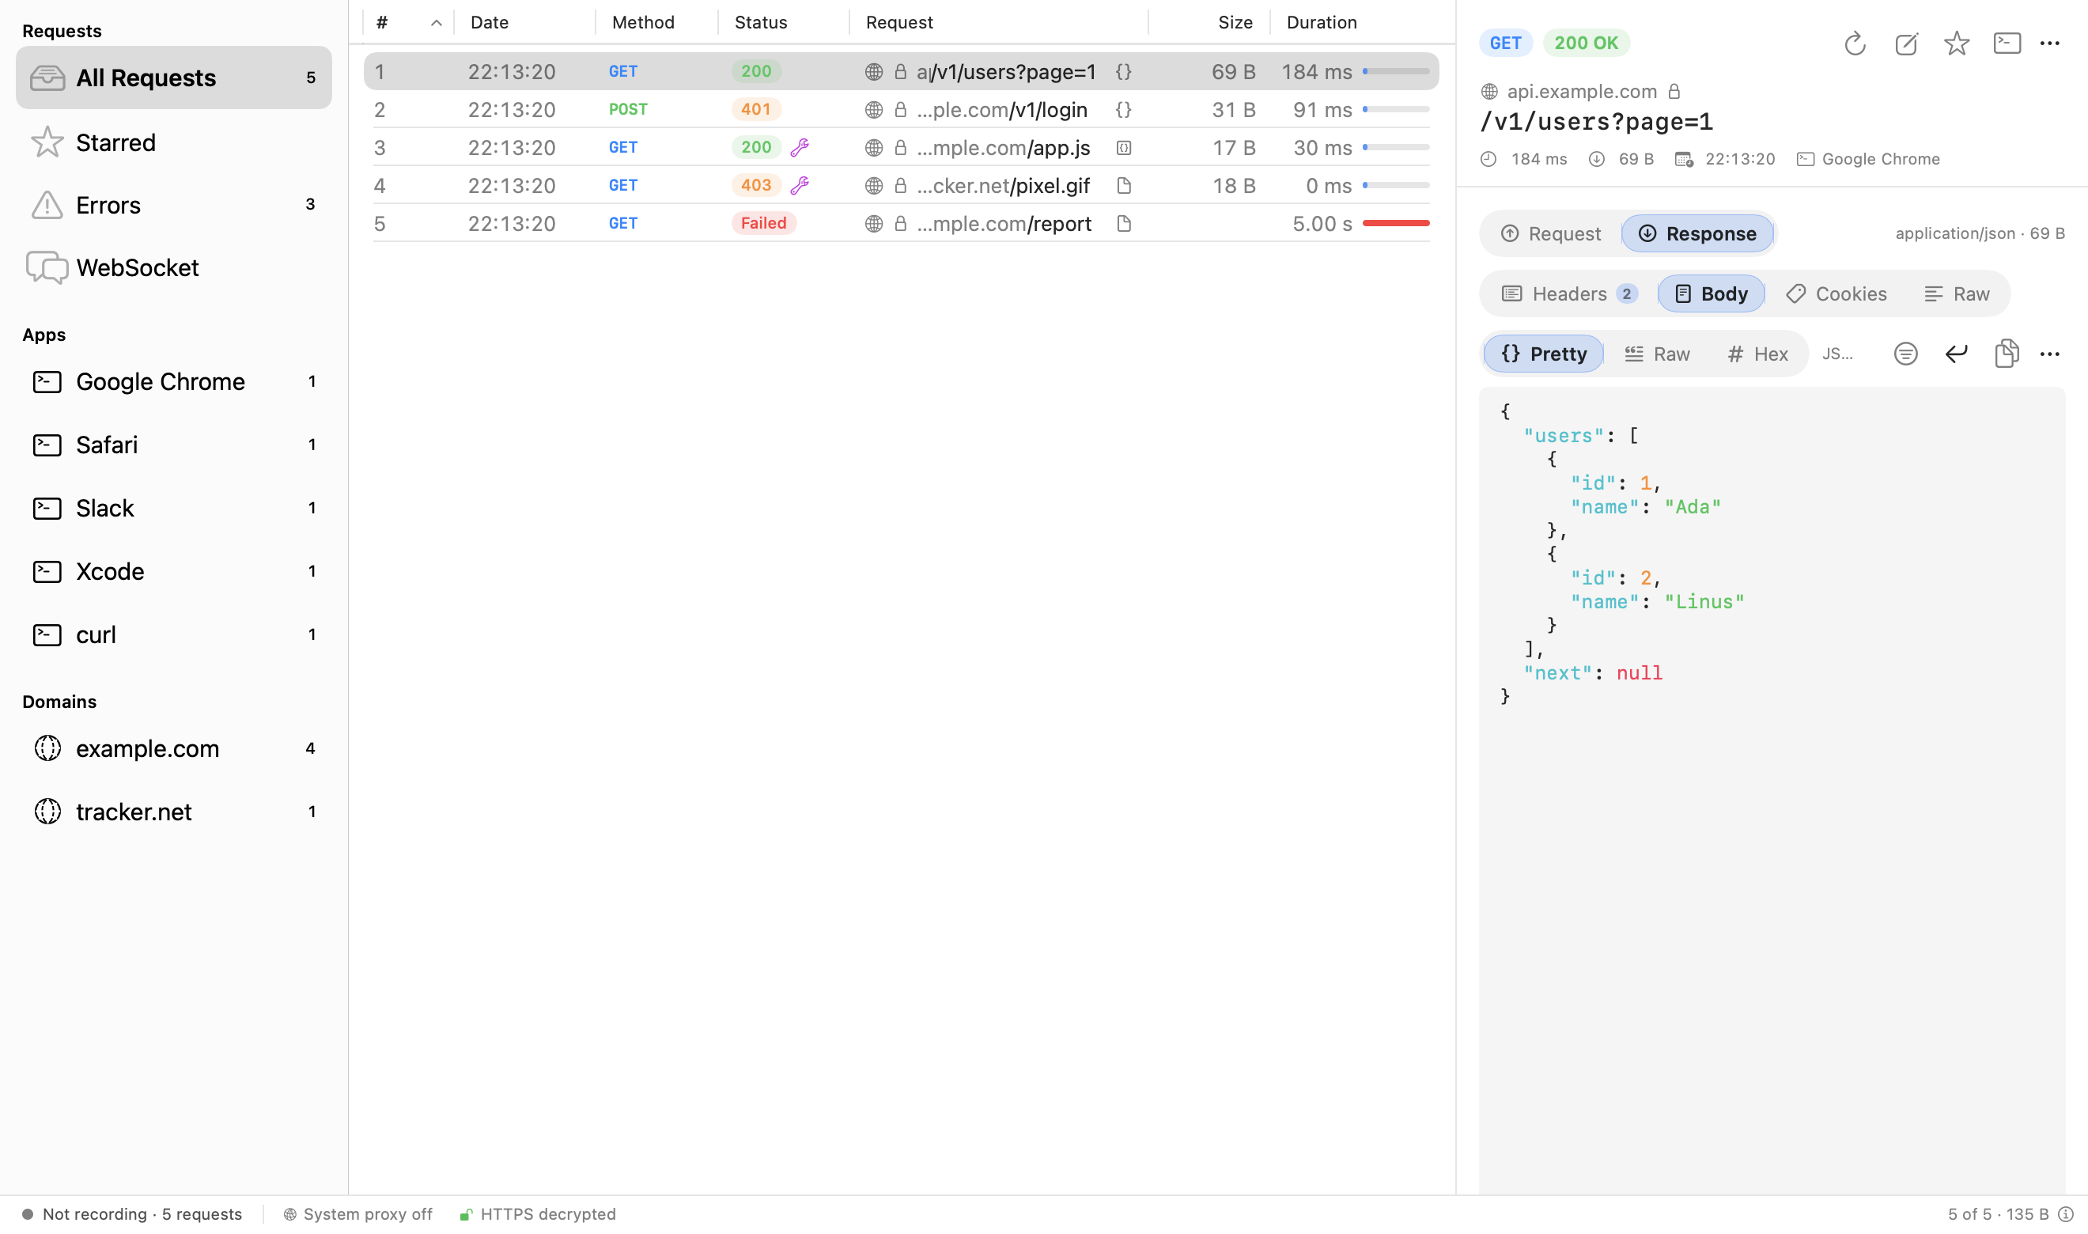Filter by Slack app
The width and height of the screenshot is (2088, 1234).
(x=174, y=508)
